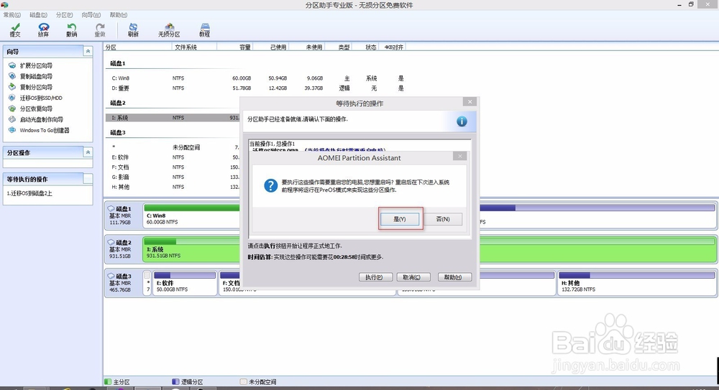Click the blue info icon in dialog

(x=462, y=121)
